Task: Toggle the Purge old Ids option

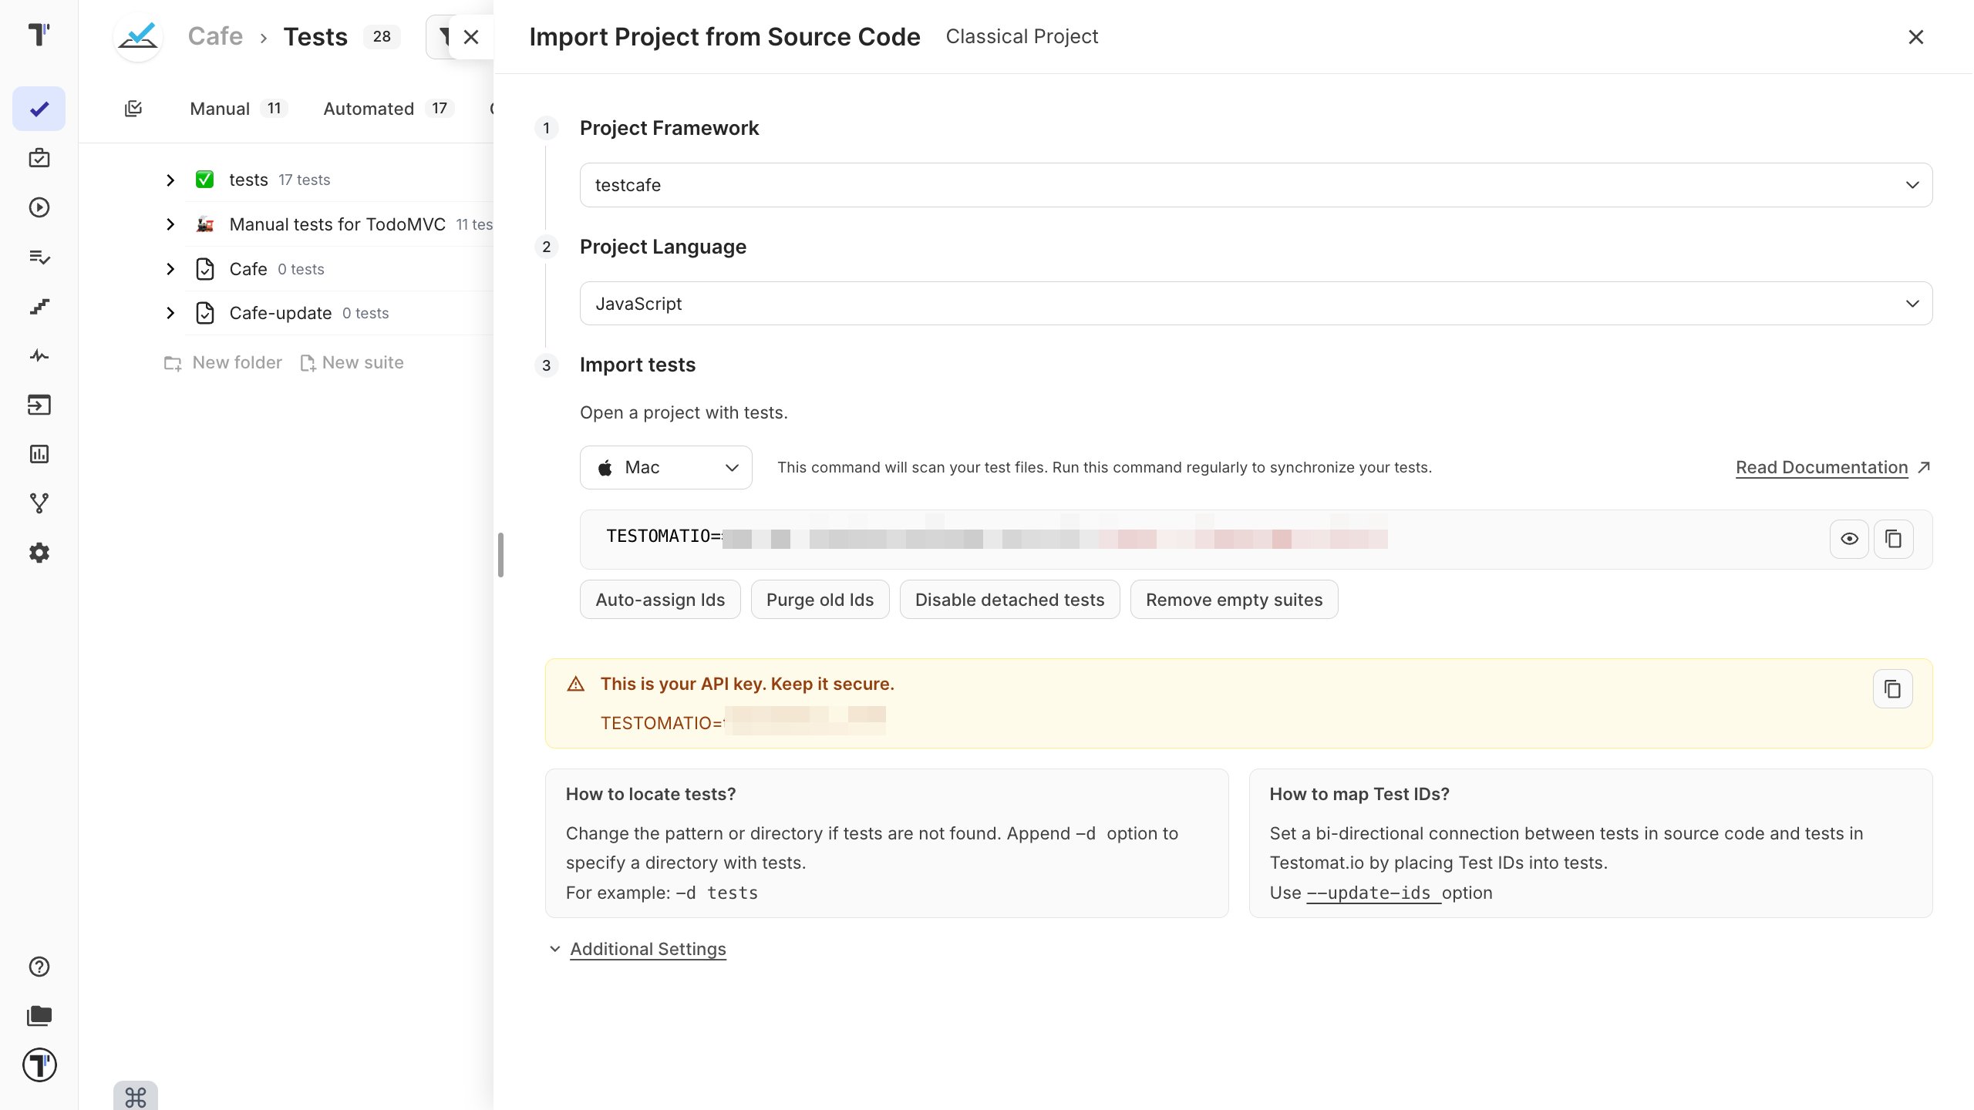Action: coord(820,600)
